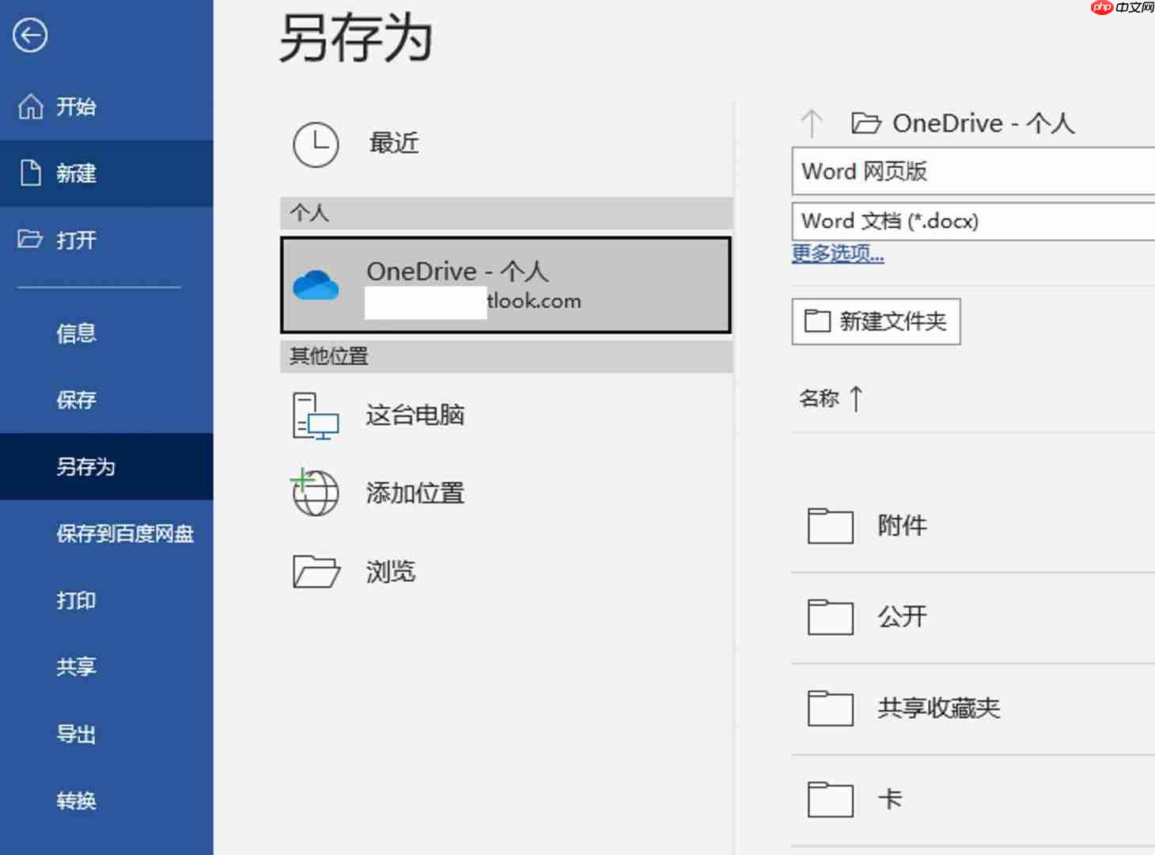Open the 共享收藏夹 folder

pyautogui.click(x=973, y=708)
